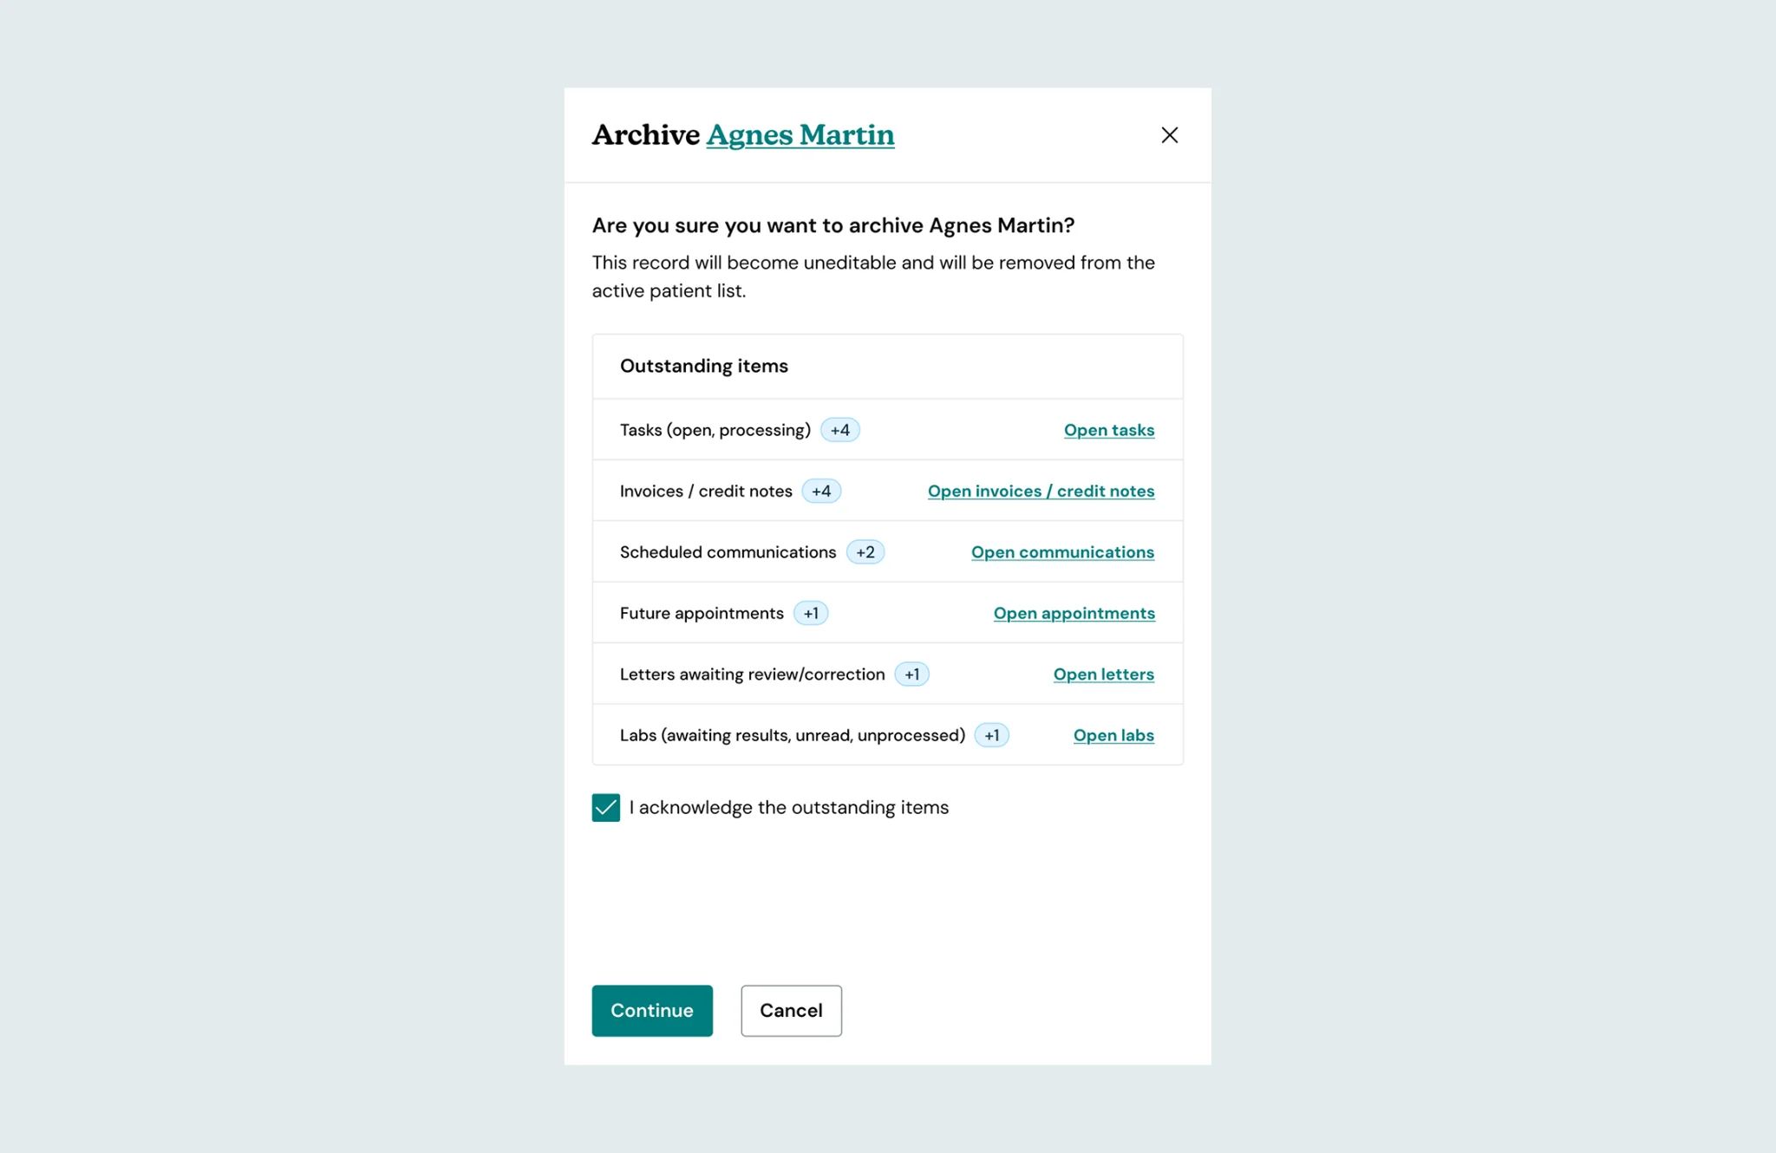Click the +4 badge next to Tasks
Image resolution: width=1776 pixels, height=1153 pixels.
(x=839, y=429)
